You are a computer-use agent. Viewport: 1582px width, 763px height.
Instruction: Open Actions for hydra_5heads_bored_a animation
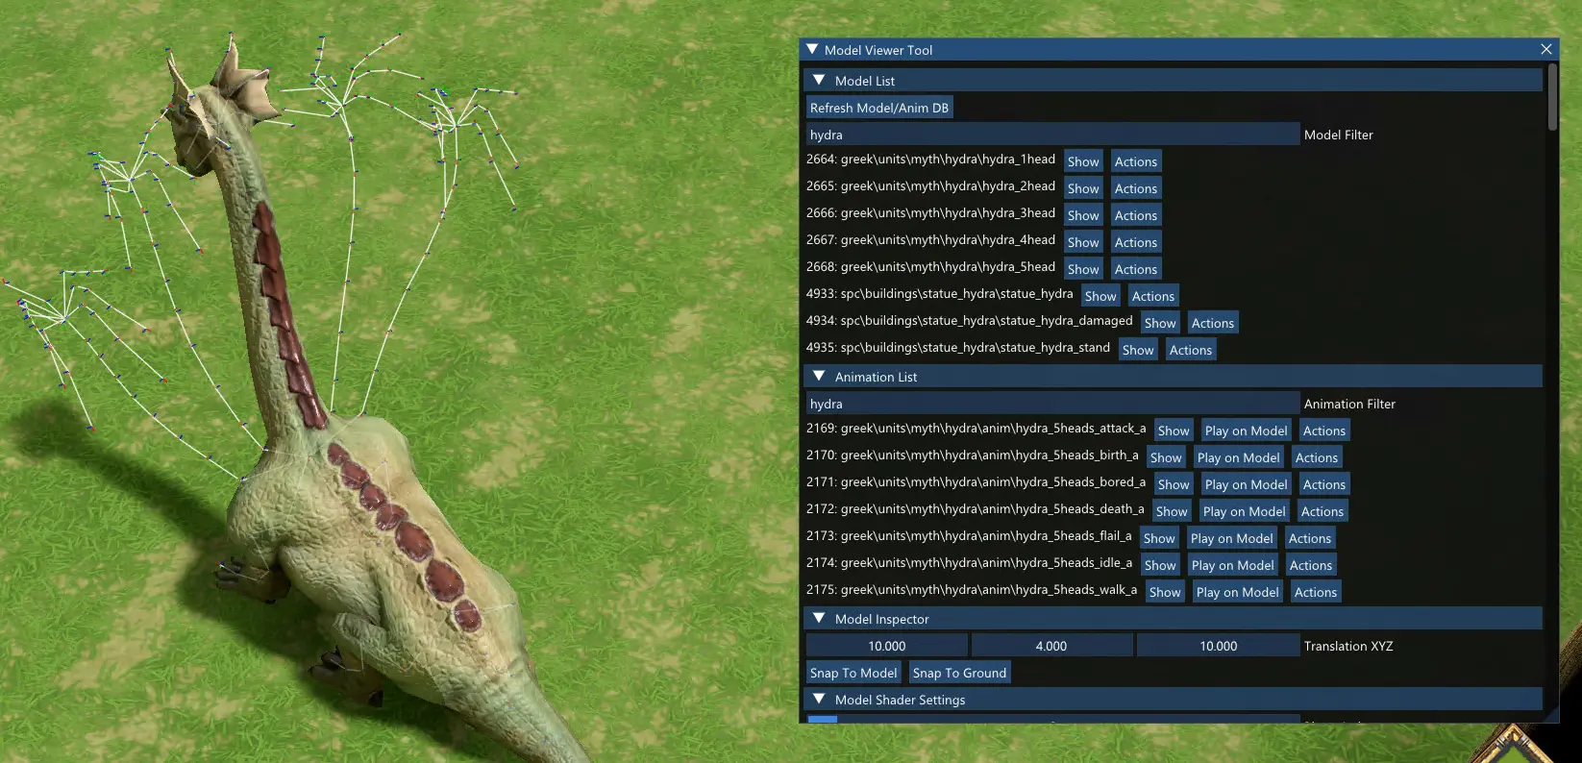[1324, 484]
